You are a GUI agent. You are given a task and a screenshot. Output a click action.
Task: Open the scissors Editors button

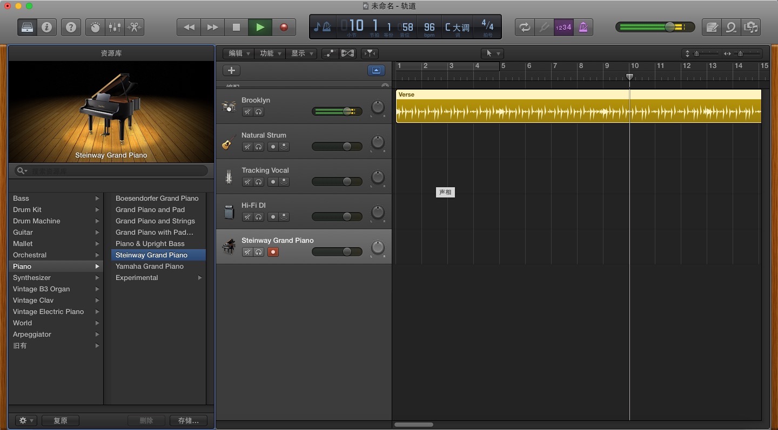134,27
